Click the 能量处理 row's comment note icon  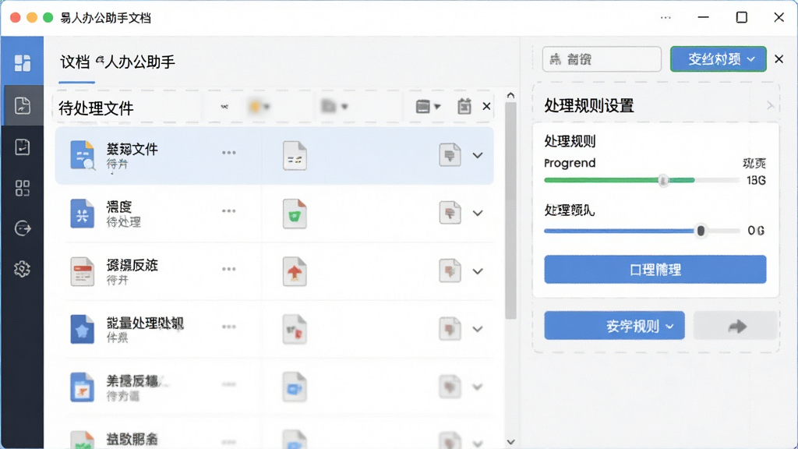click(x=450, y=329)
